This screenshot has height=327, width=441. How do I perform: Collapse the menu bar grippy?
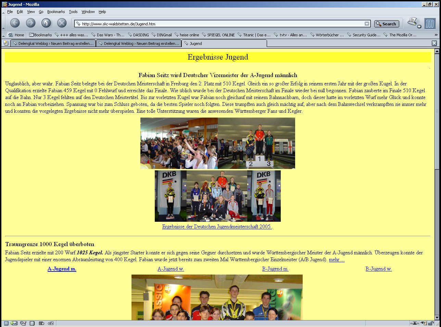(3, 12)
